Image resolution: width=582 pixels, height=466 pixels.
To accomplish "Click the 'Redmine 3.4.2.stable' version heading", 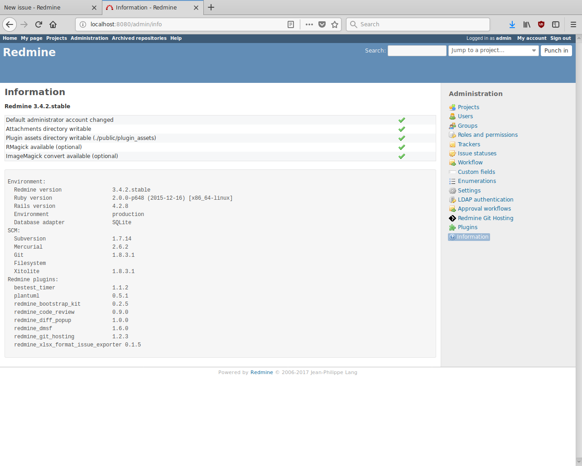I will tap(37, 106).
